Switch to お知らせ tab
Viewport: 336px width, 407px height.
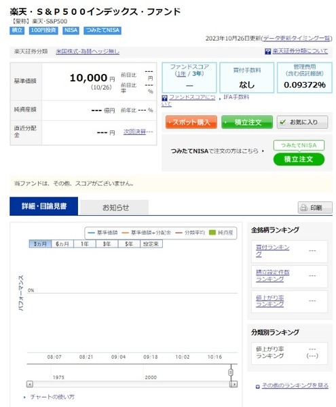[115, 208]
